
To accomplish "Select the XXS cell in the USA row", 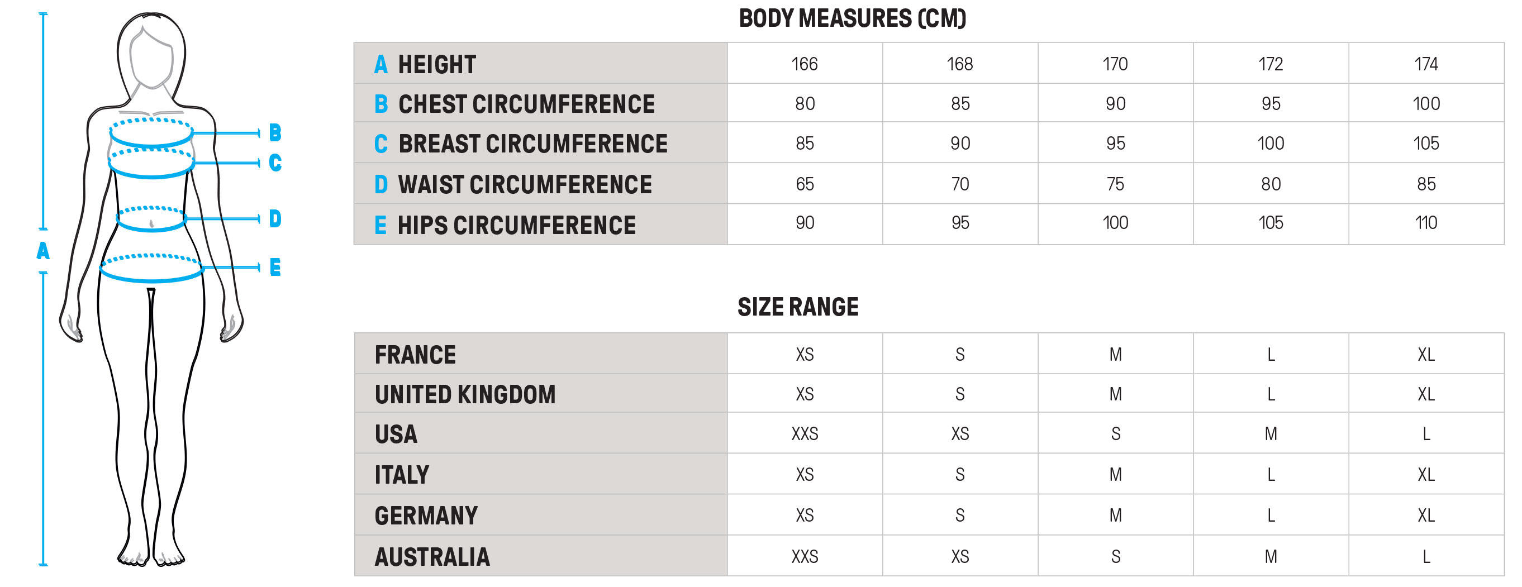I will tap(805, 434).
